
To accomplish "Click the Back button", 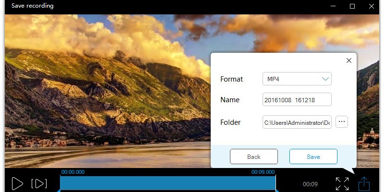I will (x=254, y=156).
